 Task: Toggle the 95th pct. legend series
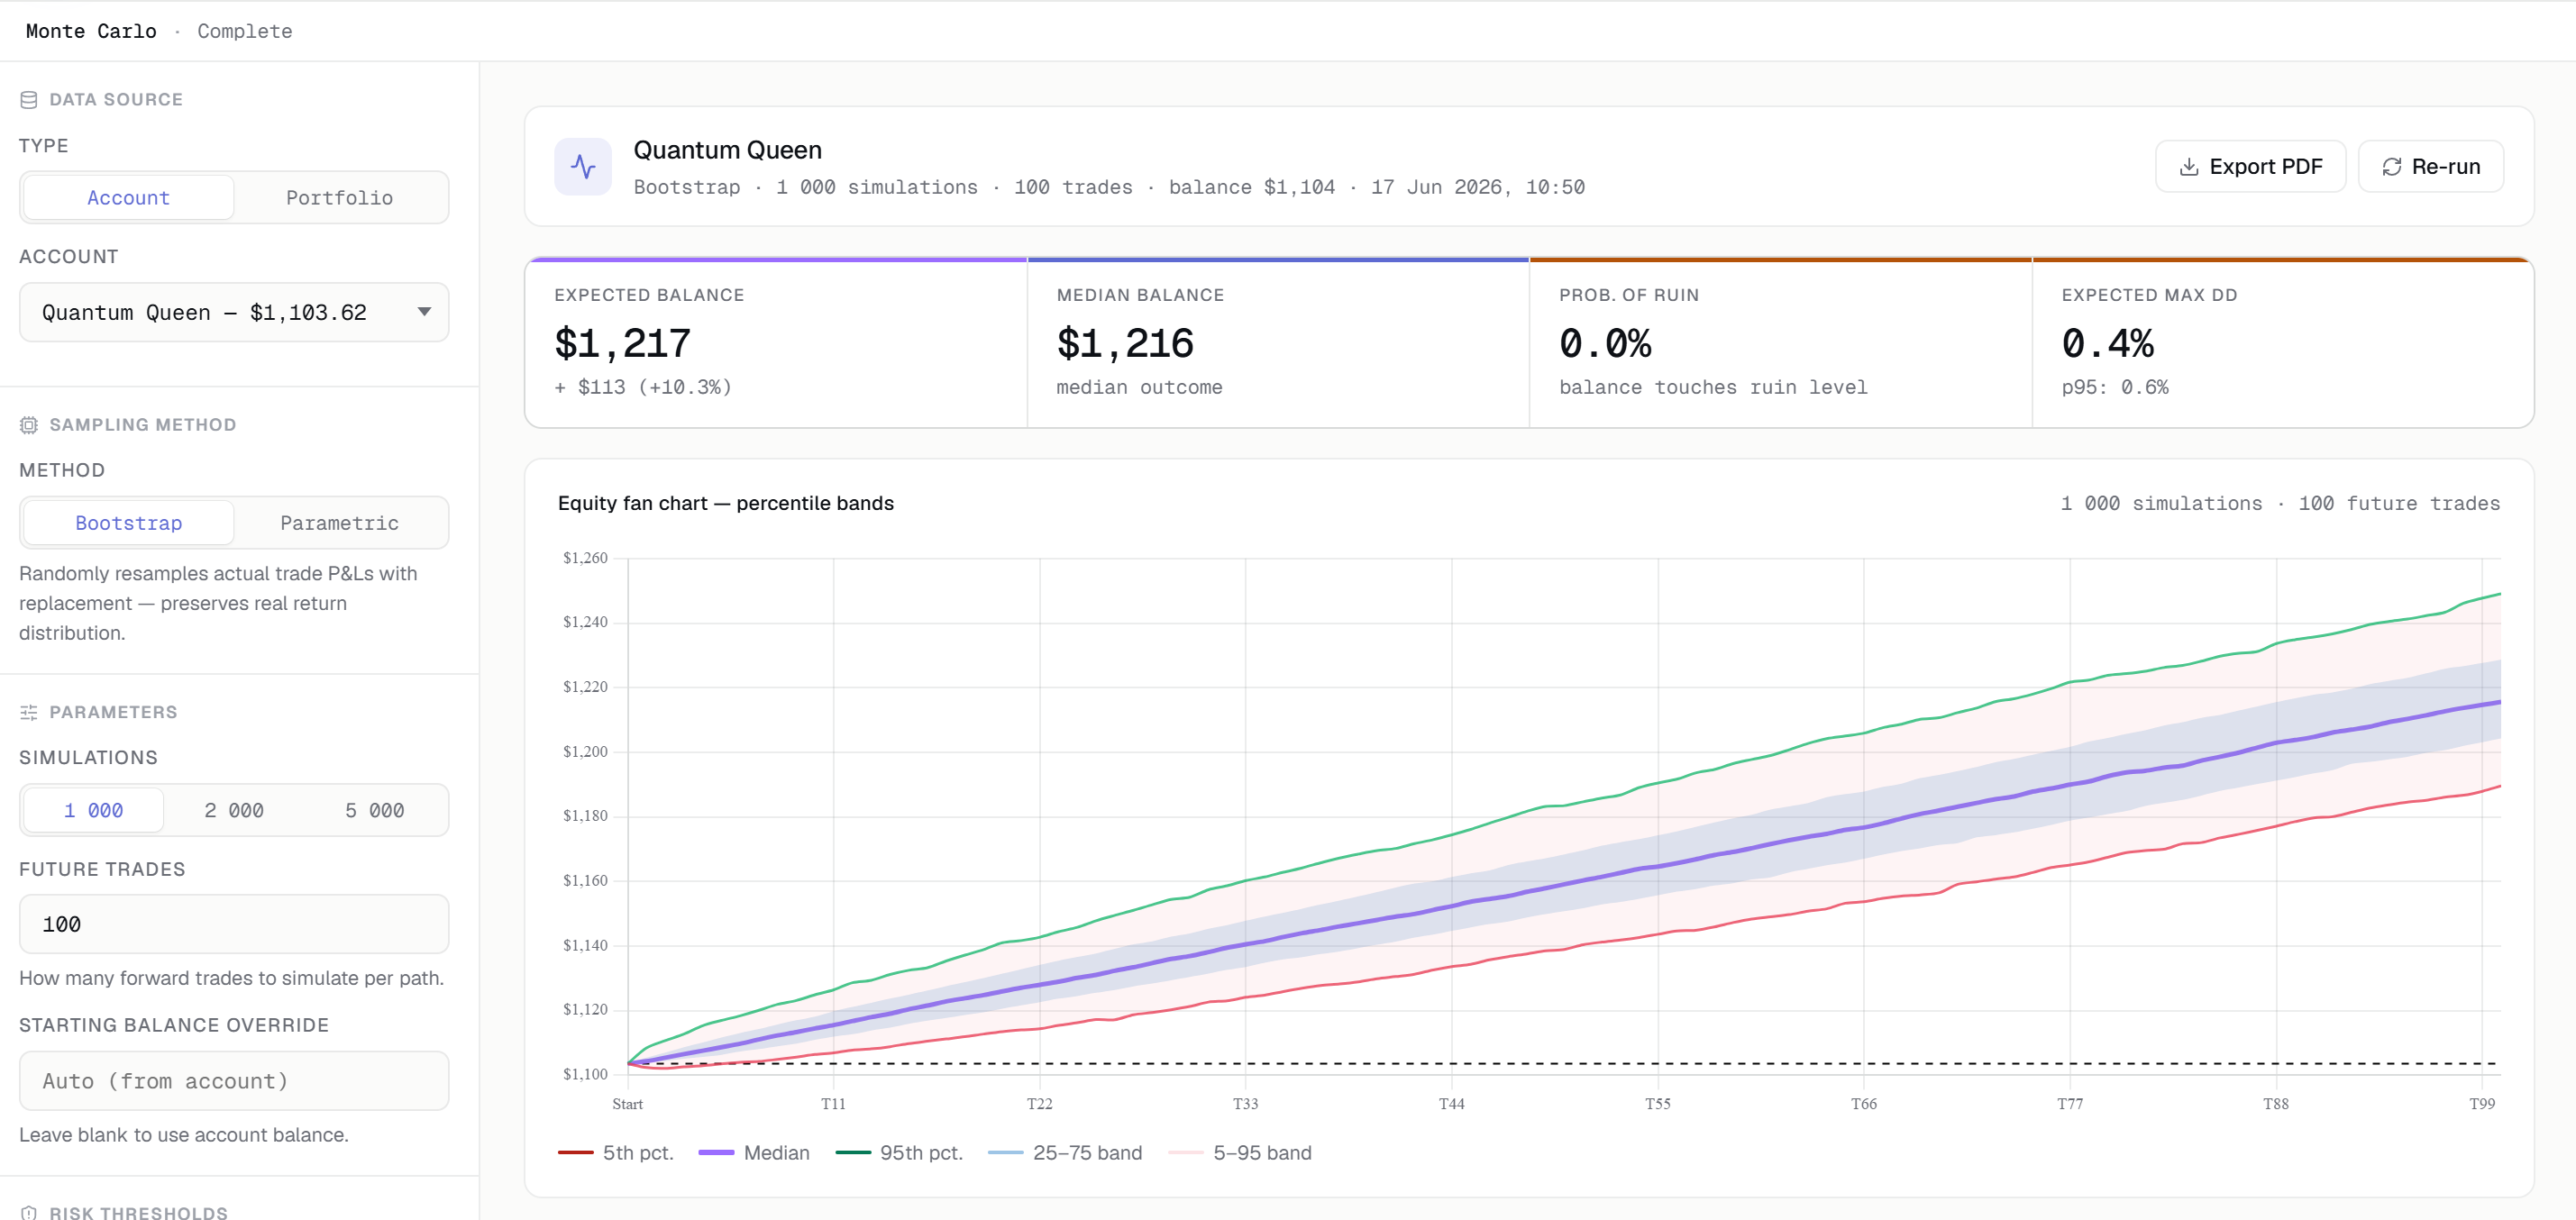(899, 1153)
